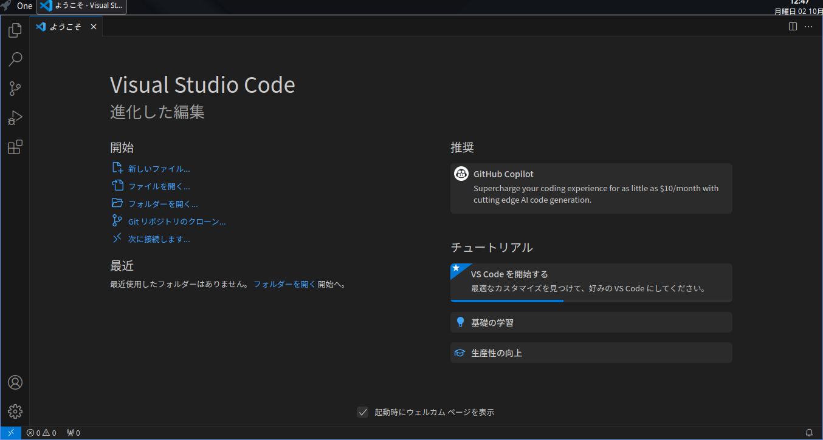The height and width of the screenshot is (440, 823).
Task: Click the 開始 section heading
Action: (122, 147)
